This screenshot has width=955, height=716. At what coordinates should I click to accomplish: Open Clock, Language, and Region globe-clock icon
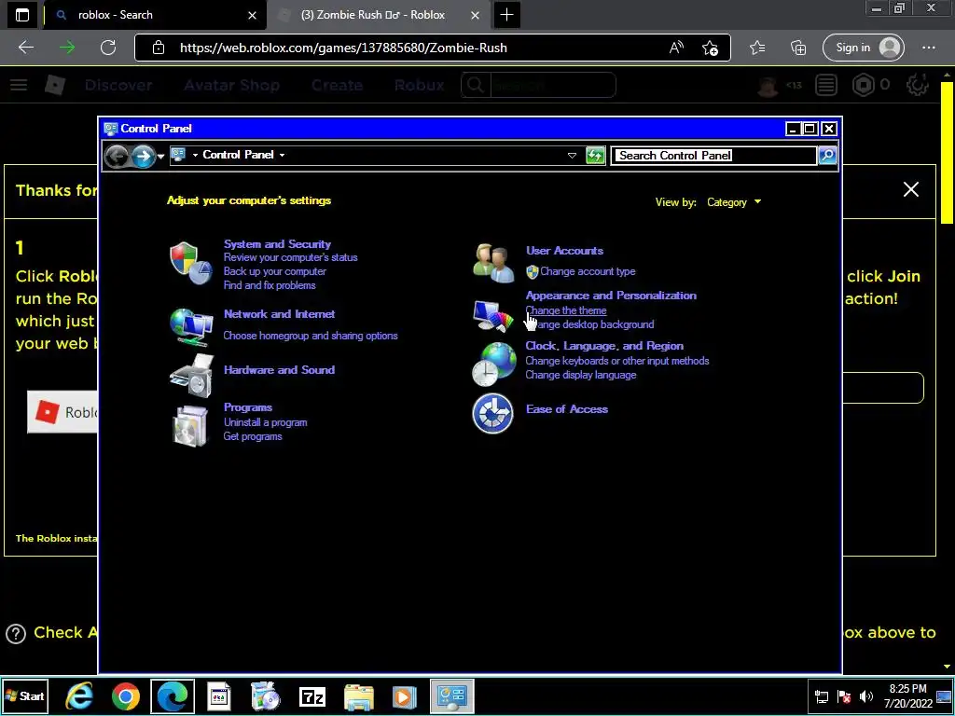point(494,365)
